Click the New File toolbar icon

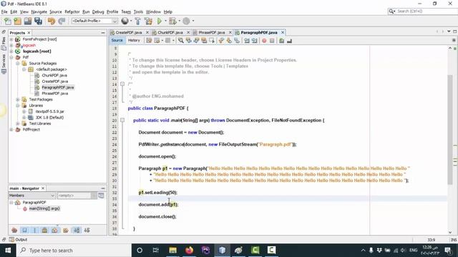point(8,21)
